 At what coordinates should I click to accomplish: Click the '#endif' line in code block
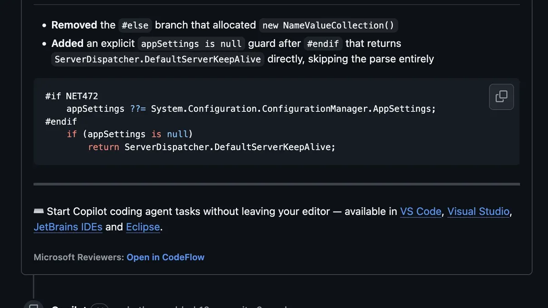click(x=61, y=121)
